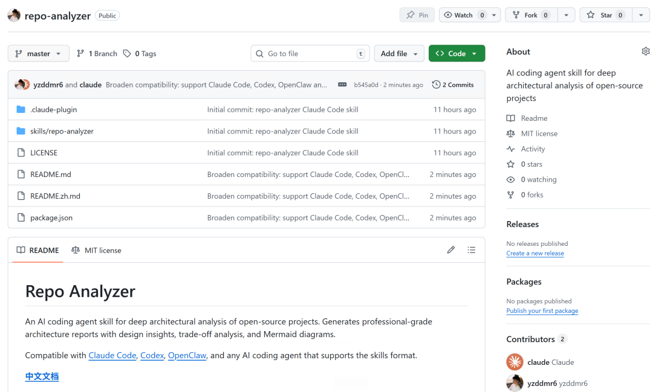Screen dimensions: 653x392
Task: Open the README.md file name
Action: [x=51, y=175]
